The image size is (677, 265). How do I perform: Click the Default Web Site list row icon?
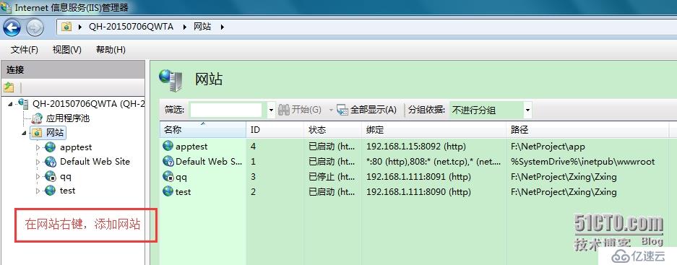(168, 161)
